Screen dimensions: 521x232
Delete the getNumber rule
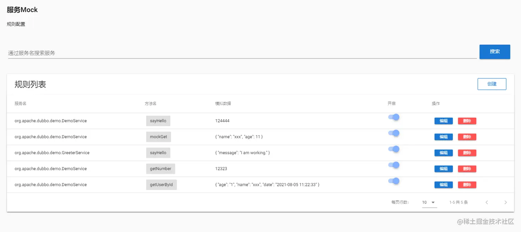[467, 169]
